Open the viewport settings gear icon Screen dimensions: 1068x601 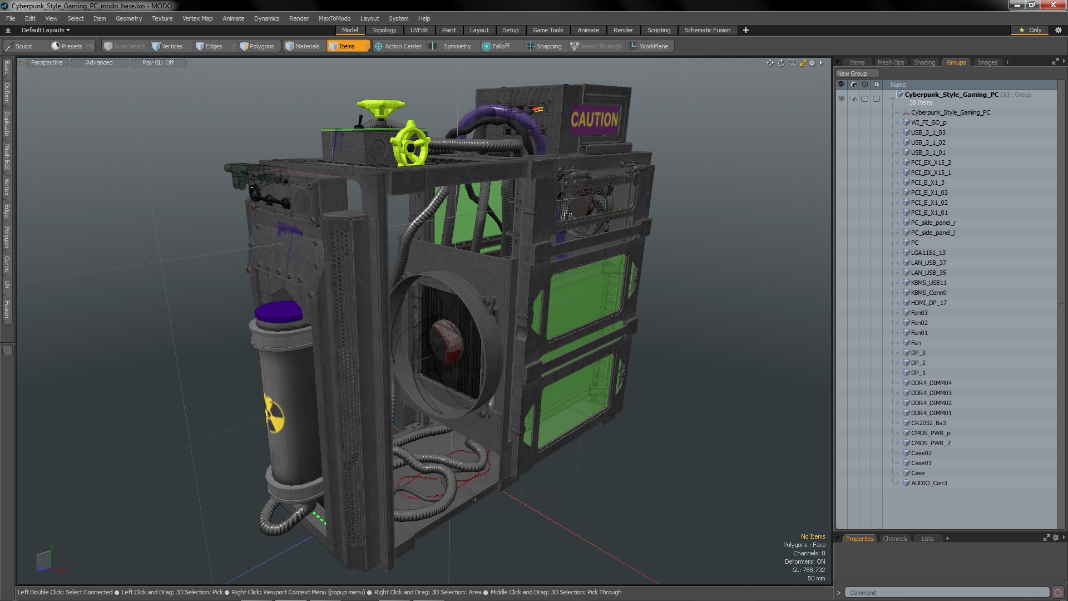tap(812, 63)
